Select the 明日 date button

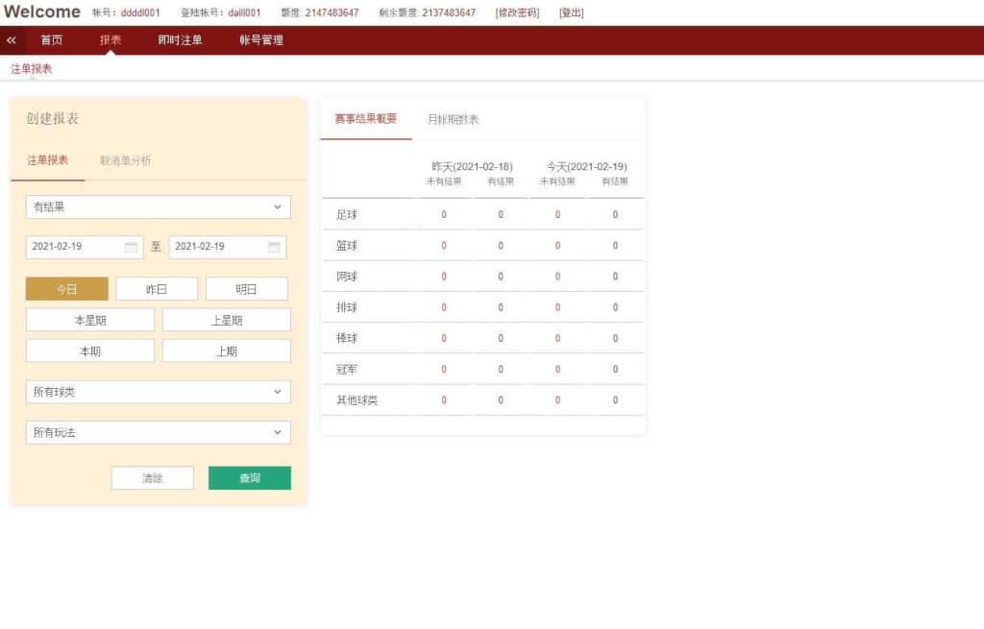(247, 289)
